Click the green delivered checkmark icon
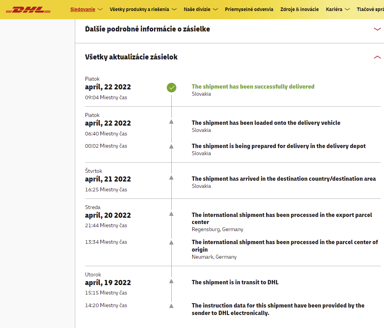This screenshot has width=384, height=328. pos(171,87)
